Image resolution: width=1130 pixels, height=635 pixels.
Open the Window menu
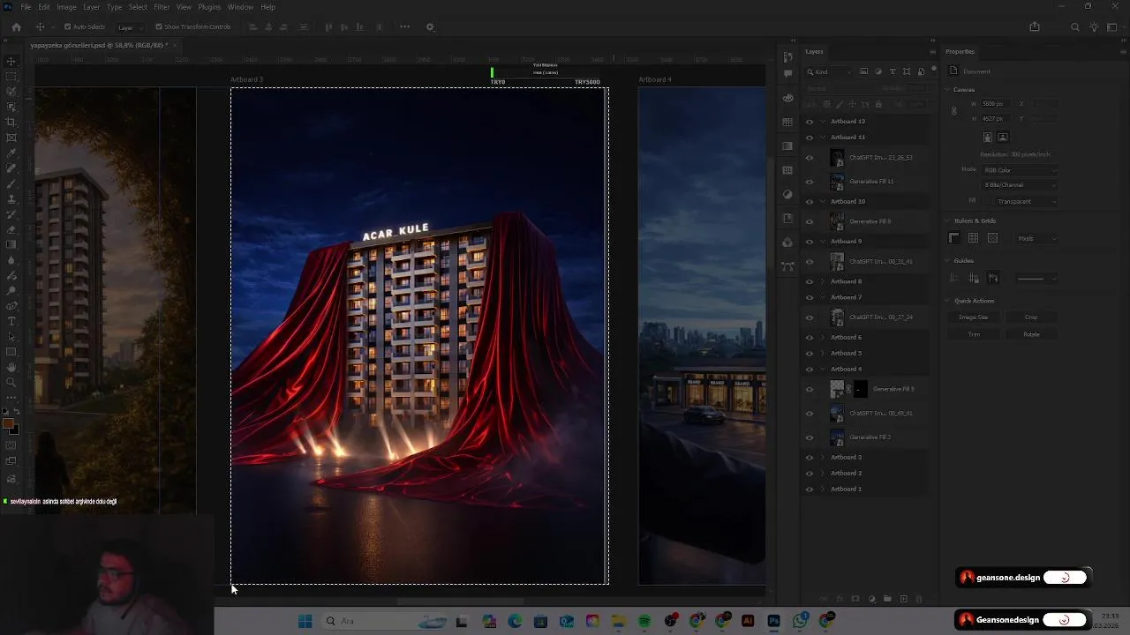tap(240, 7)
